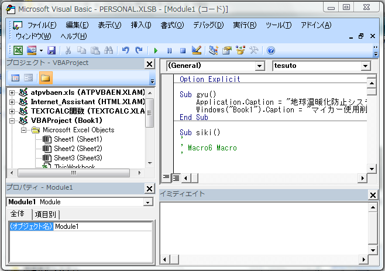Save the project with floppy disk icon

coord(51,50)
